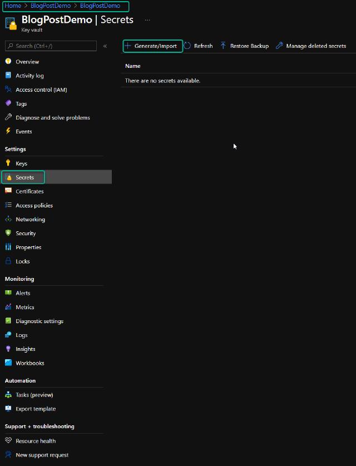The image size is (356, 466).
Task: Focus the Search (Ctrl+/) input field
Action: pyautogui.click(x=53, y=46)
